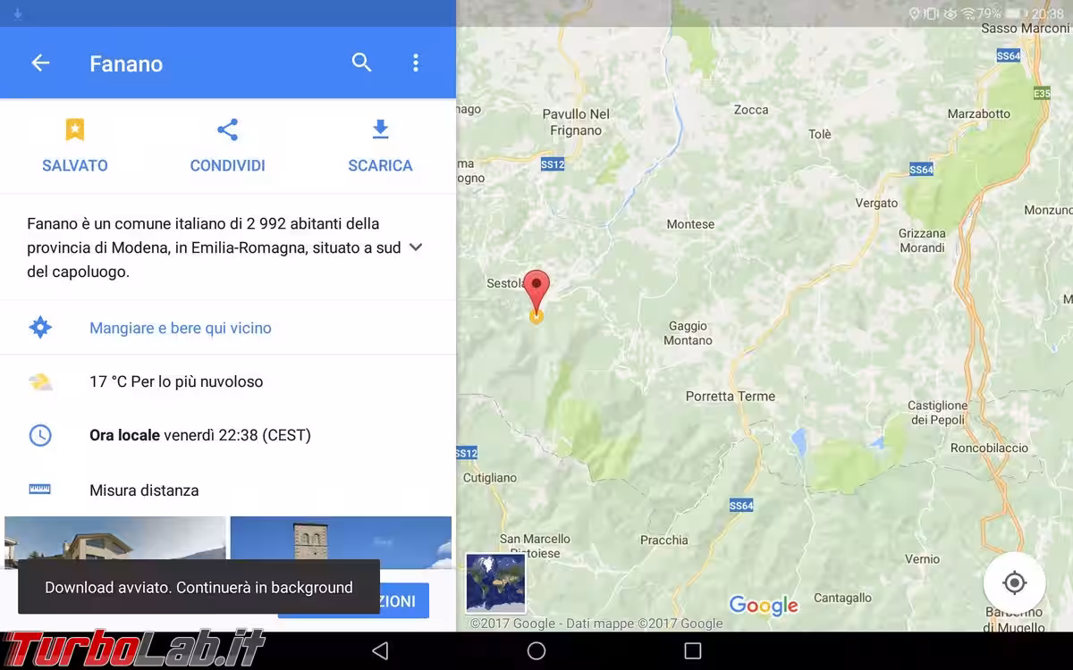
Task: Expand the Fanano description chevron
Action: coord(416,247)
